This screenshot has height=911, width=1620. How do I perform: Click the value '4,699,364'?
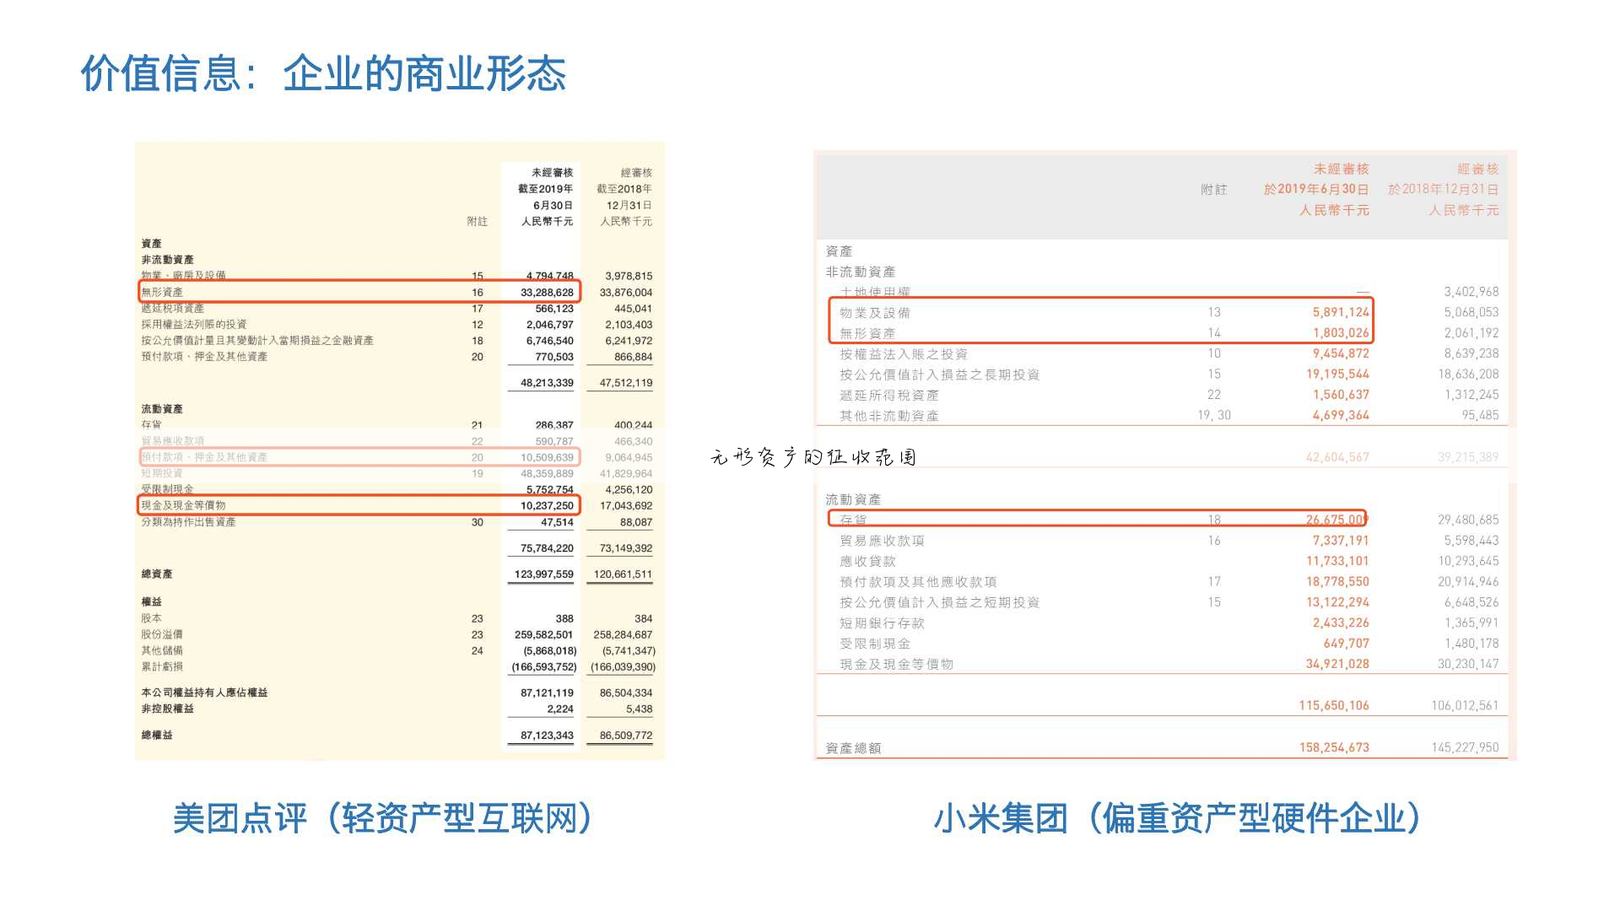tap(1341, 416)
